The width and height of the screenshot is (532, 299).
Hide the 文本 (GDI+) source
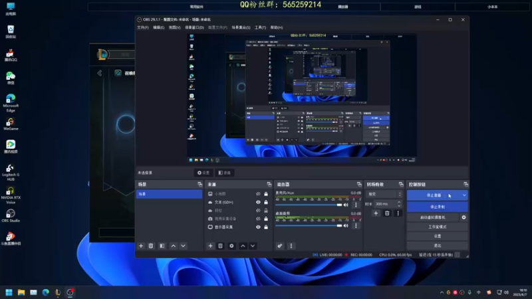[258, 202]
